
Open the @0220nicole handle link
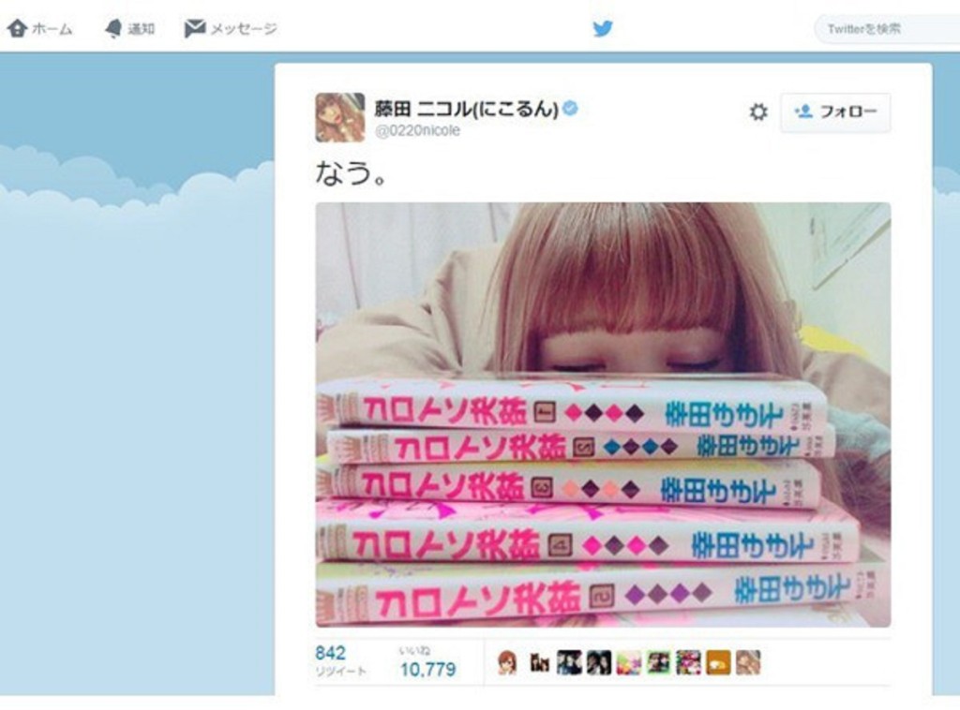click(x=417, y=130)
